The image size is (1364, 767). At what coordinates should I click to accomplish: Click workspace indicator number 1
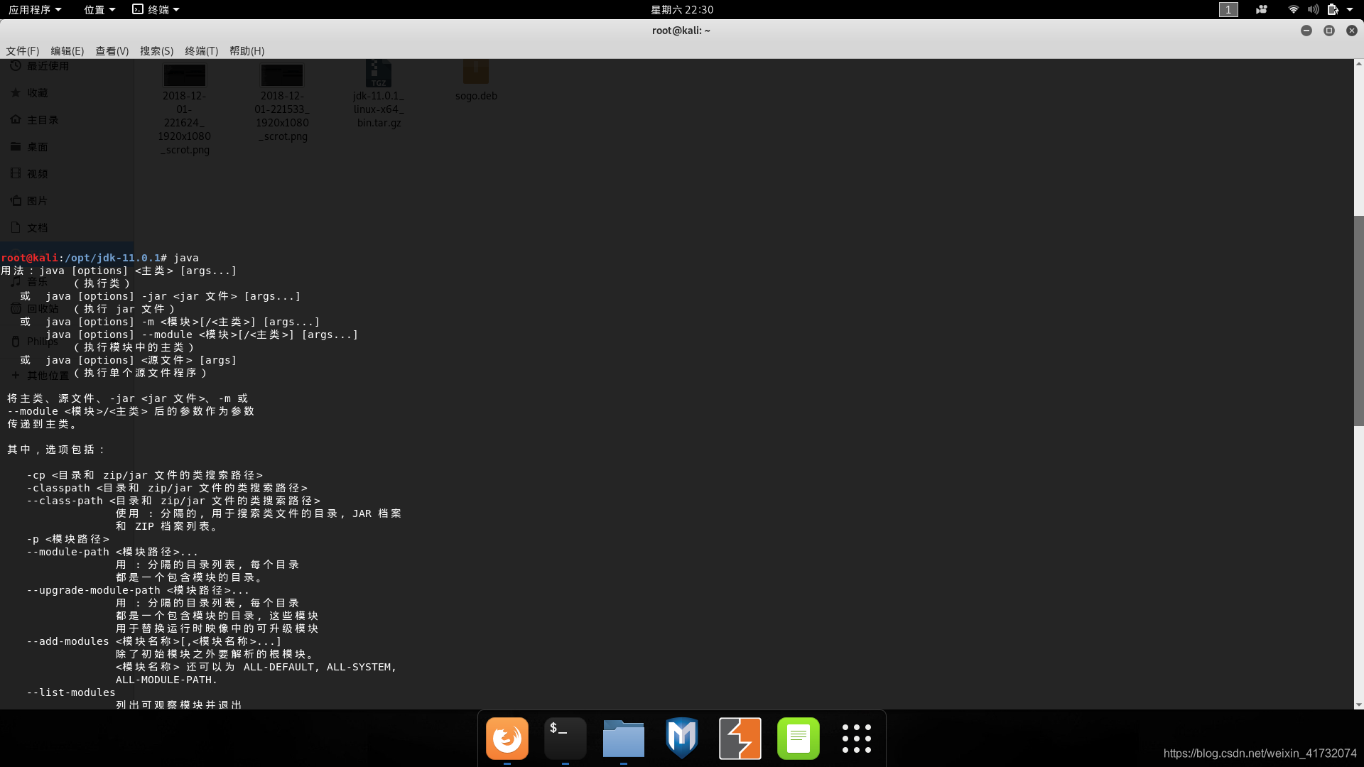[x=1228, y=9]
